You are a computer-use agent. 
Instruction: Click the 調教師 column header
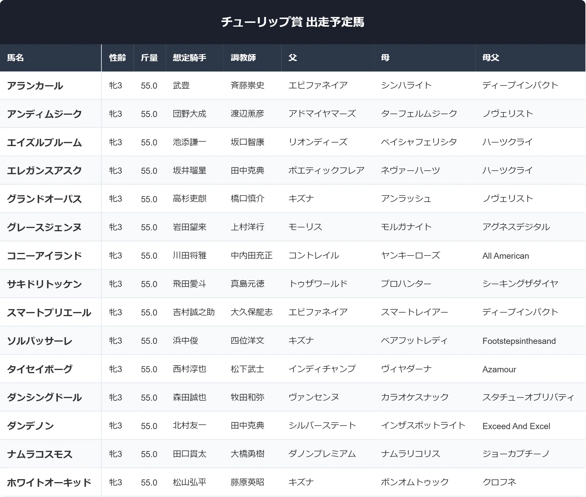pos(252,58)
